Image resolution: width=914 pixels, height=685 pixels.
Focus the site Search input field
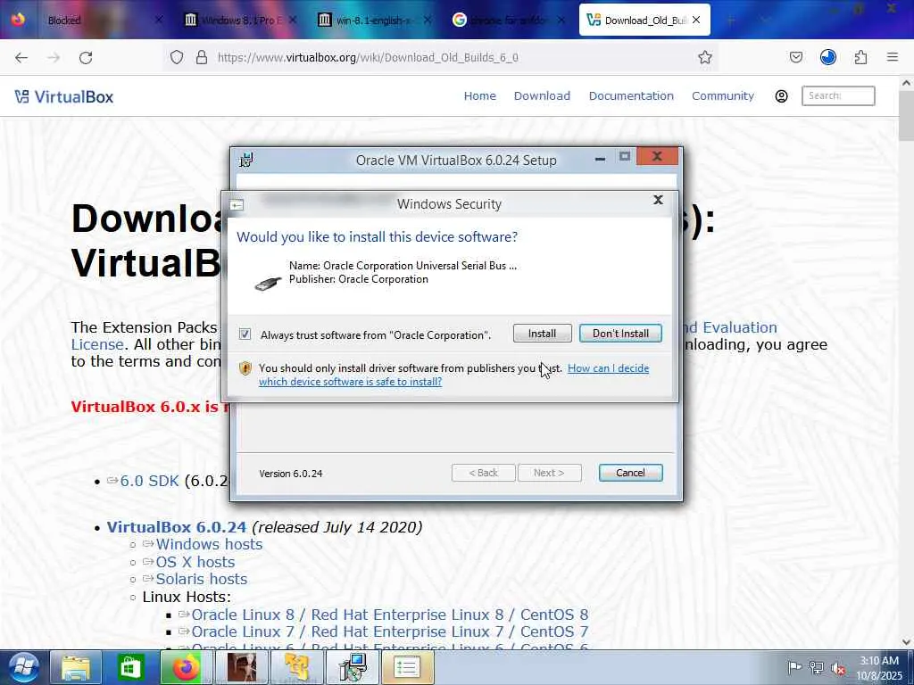click(x=838, y=95)
